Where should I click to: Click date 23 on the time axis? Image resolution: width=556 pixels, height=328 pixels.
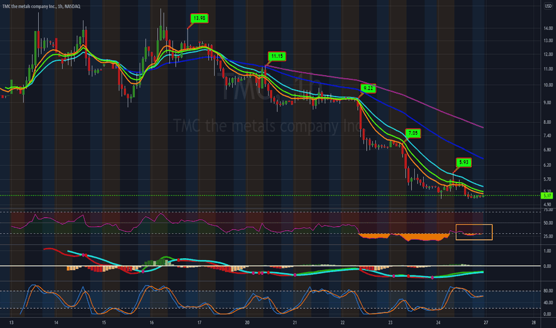pyautogui.click(x=390, y=323)
